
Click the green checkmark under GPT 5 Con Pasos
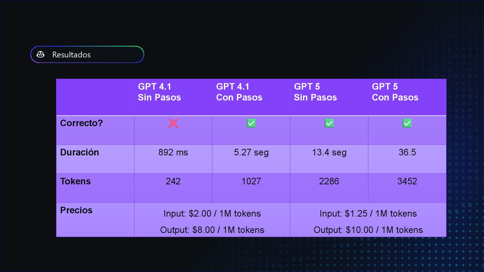(407, 123)
